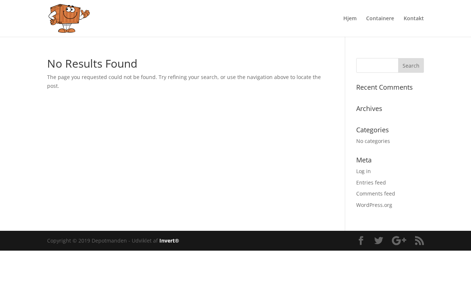
Task: Visit the WordPress.org link
Action: tap(374, 205)
